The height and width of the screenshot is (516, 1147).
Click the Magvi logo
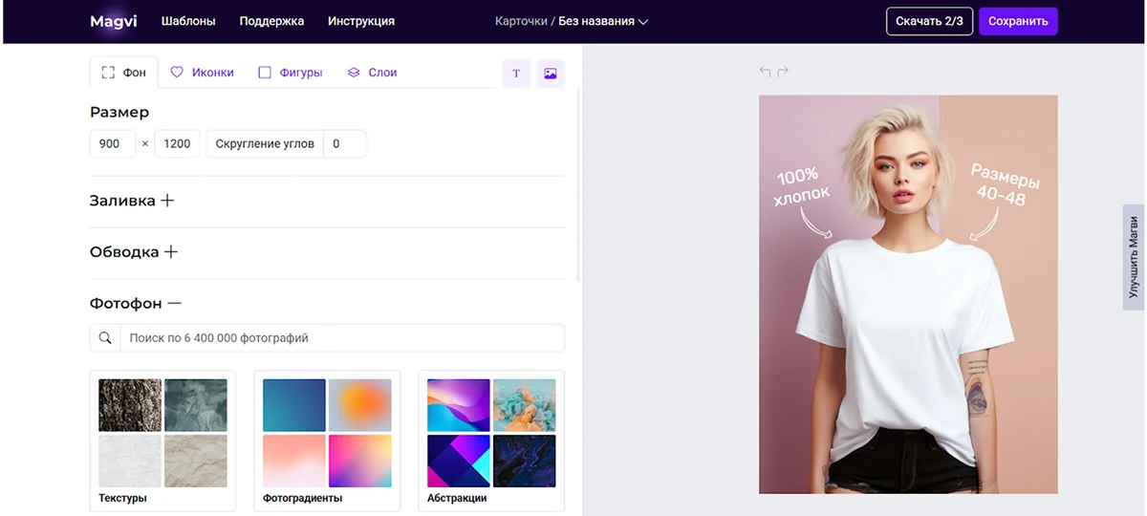pyautogui.click(x=113, y=21)
